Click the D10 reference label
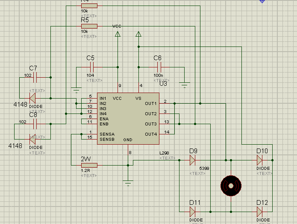 click(x=262, y=151)
